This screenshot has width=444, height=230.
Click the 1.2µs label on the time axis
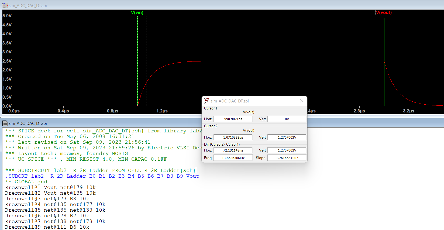tap(162, 111)
